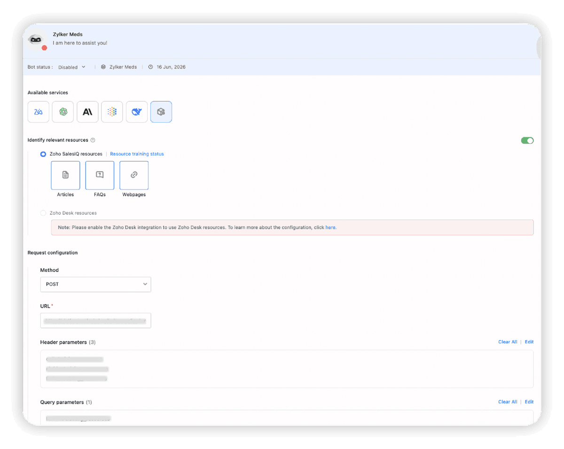Click the Header parameters list box
Image resolution: width=564 pixels, height=449 pixels.
[x=287, y=369]
